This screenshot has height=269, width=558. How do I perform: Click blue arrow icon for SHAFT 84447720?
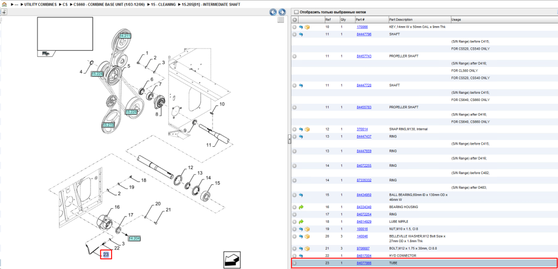click(x=301, y=85)
